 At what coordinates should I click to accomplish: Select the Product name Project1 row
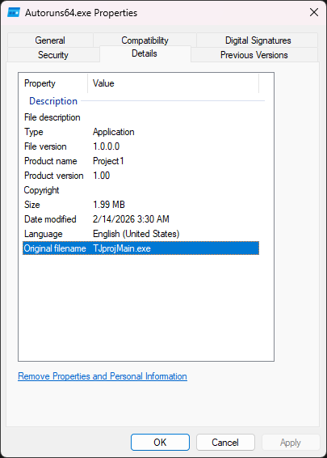tap(140, 161)
